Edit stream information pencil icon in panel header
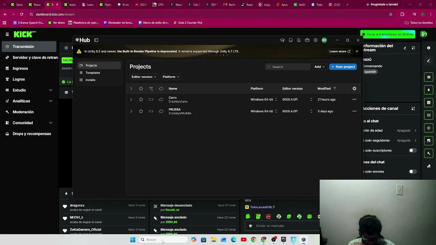 click(x=405, y=48)
